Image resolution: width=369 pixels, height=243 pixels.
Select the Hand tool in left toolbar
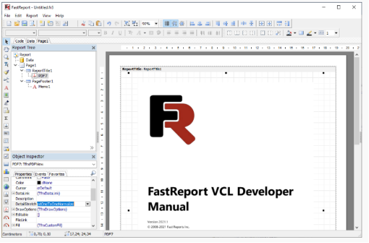[x=7, y=49]
